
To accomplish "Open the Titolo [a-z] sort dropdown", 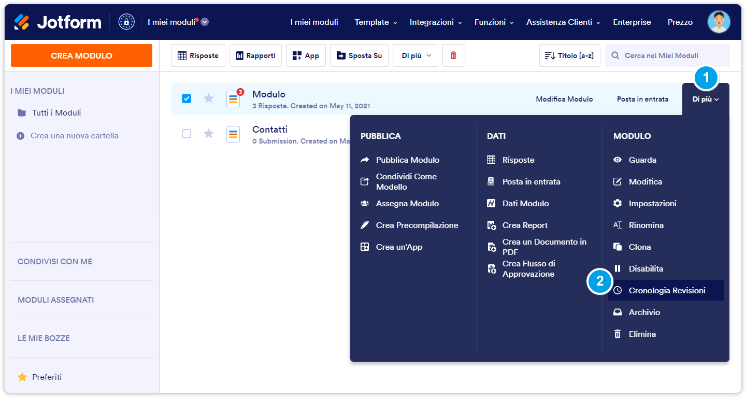I will tap(570, 55).
